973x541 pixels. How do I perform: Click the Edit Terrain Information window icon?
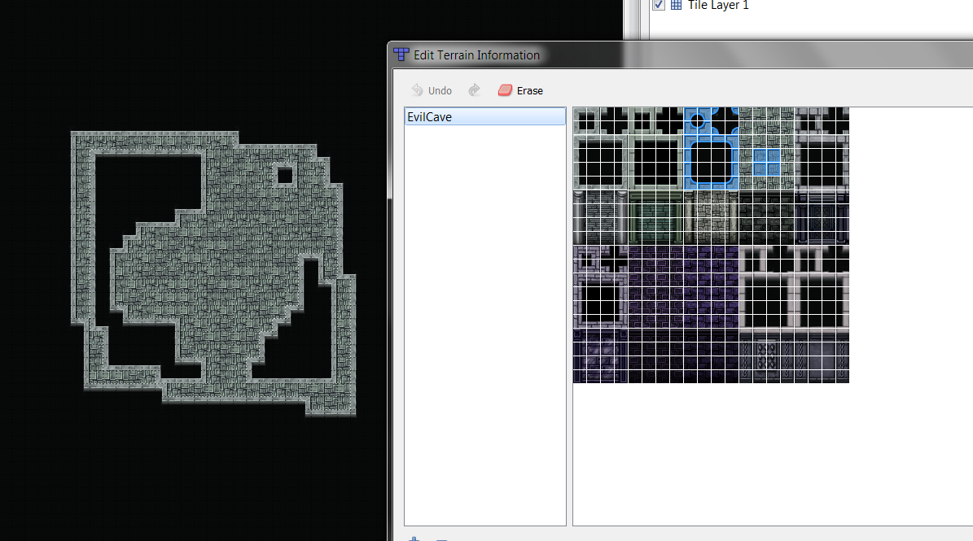[x=401, y=55]
